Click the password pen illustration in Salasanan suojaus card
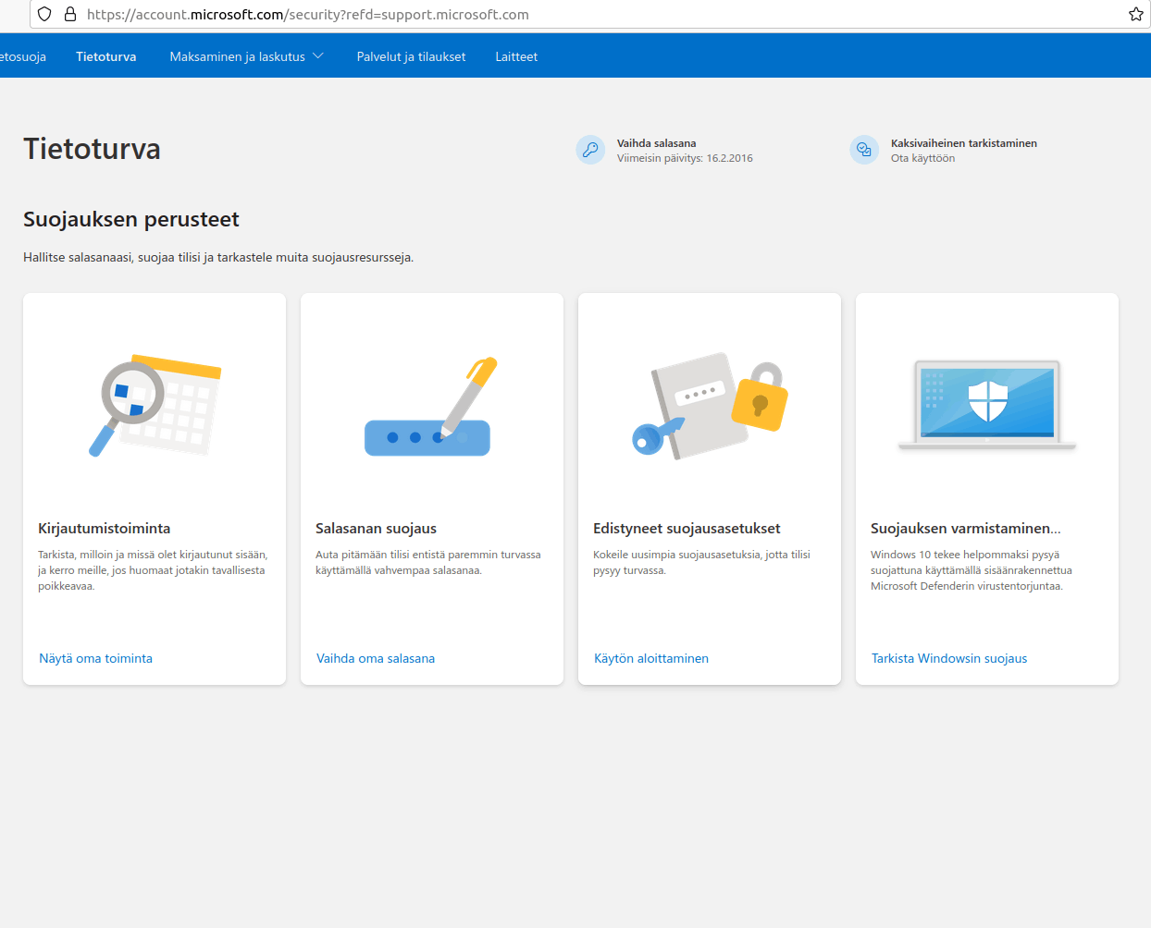This screenshot has width=1151, height=928. point(431,406)
